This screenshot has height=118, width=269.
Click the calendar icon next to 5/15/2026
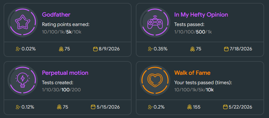coord(93,107)
